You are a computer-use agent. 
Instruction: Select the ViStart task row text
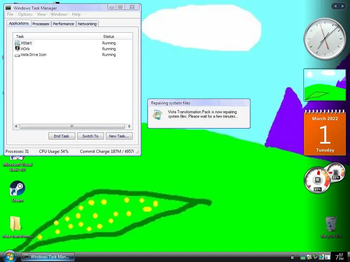point(26,43)
